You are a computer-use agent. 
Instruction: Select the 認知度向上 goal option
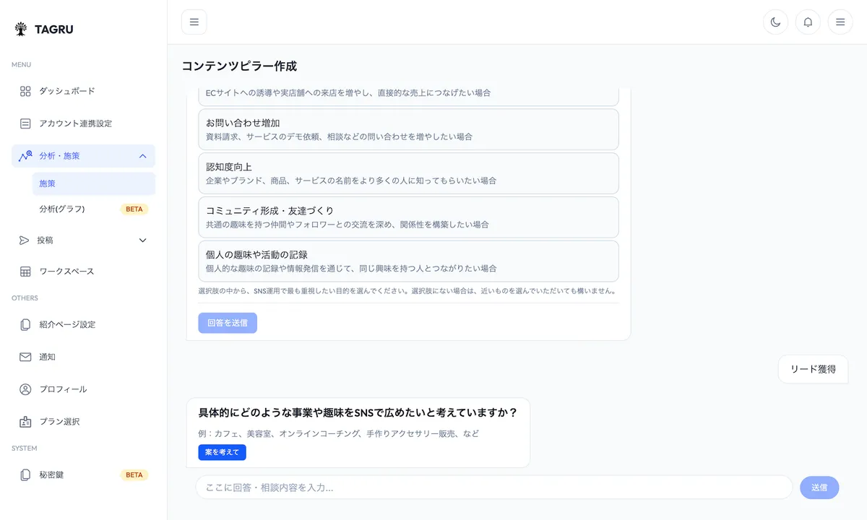click(x=408, y=173)
